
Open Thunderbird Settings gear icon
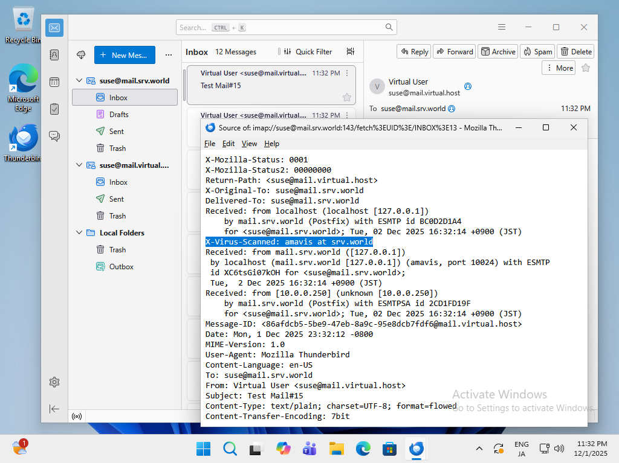[x=54, y=382]
